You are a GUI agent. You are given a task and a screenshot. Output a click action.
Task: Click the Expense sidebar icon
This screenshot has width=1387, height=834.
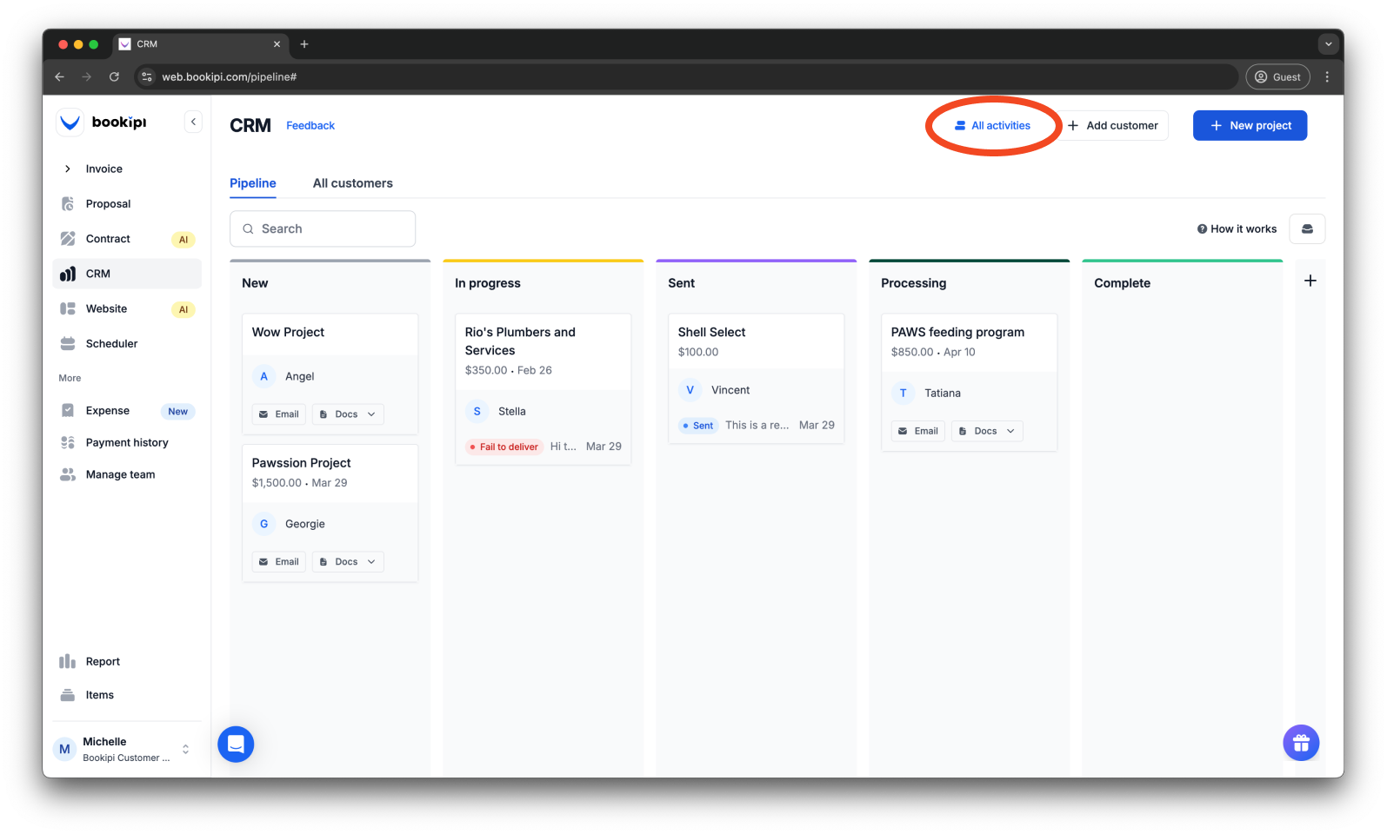(x=68, y=411)
